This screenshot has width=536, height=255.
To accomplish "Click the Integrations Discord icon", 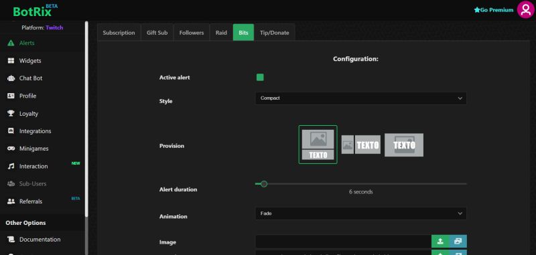I will pyautogui.click(x=11, y=131).
